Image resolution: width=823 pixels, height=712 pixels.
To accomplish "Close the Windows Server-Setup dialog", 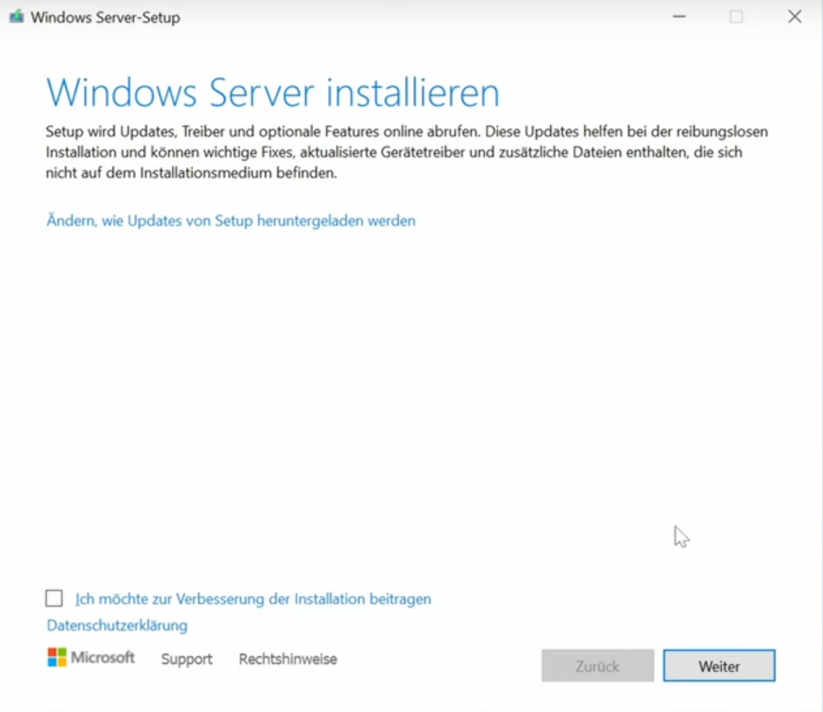I will pos(794,17).
